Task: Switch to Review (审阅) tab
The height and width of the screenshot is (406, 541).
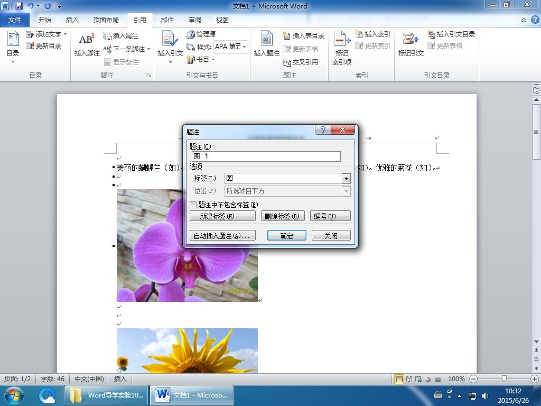Action: (x=195, y=20)
